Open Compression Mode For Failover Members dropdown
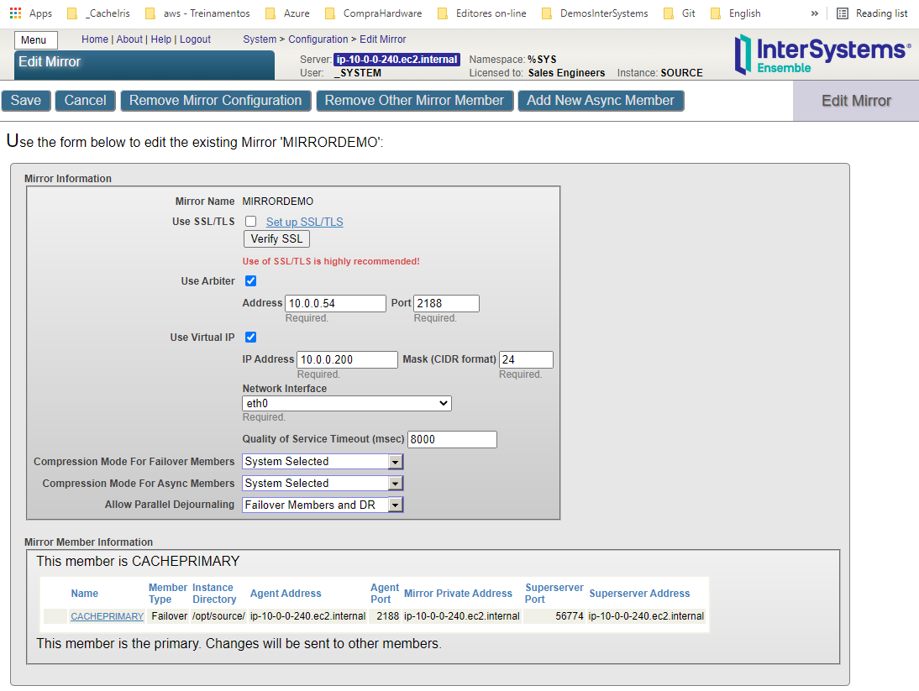 coord(323,462)
